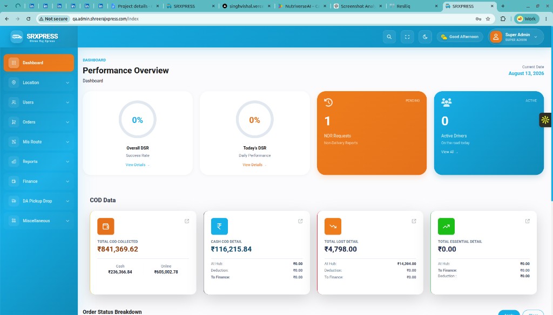Click the August 13, 2026 current date
The image size is (553, 315).
point(526,73)
